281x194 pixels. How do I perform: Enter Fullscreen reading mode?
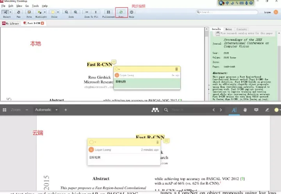[x=108, y=12]
